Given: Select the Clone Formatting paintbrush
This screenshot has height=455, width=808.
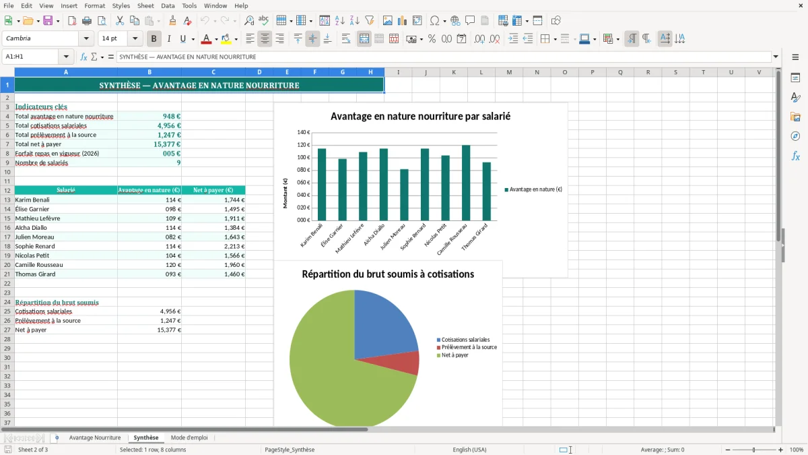Looking at the screenshot, I should click(172, 21).
